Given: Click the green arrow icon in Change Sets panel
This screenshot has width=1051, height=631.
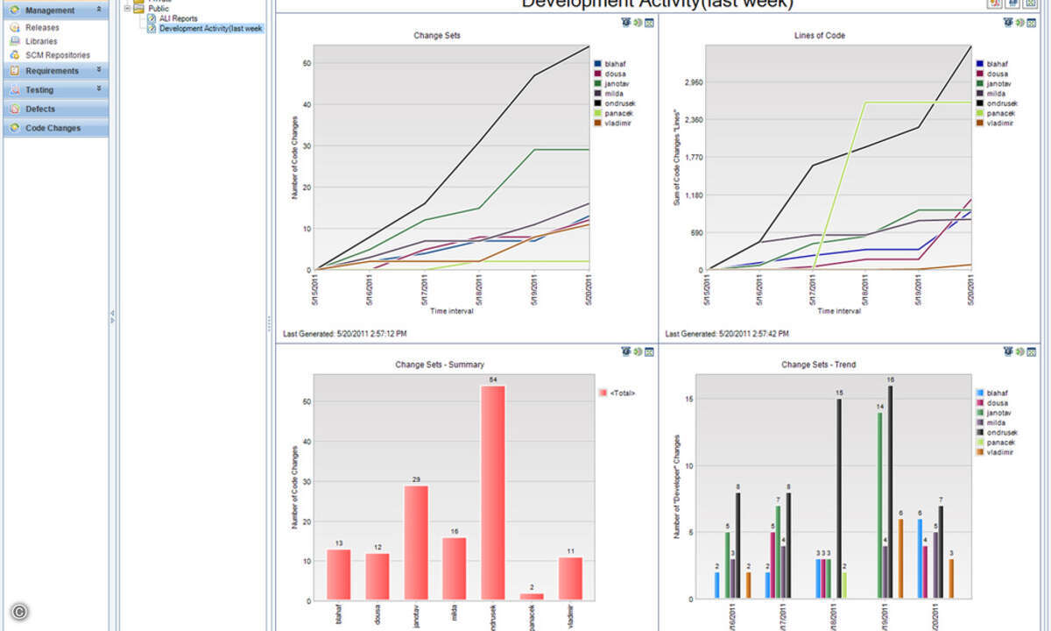Looking at the screenshot, I should coord(638,22).
